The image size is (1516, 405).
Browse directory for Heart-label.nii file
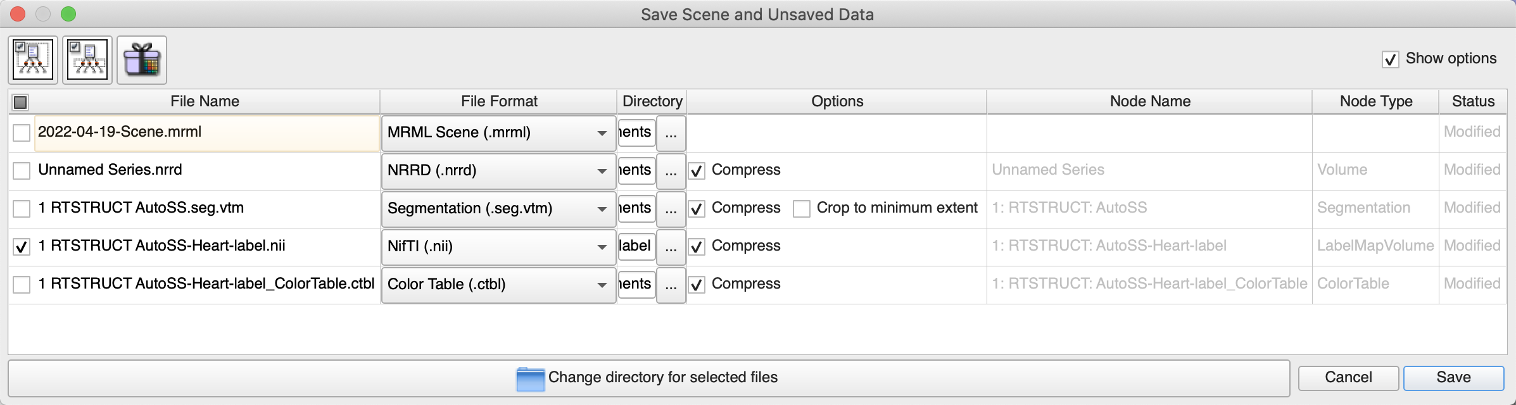[x=671, y=247]
